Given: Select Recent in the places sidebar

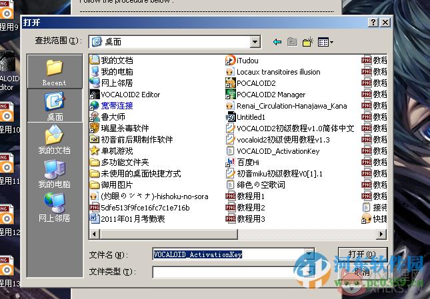Looking at the screenshot, I should [55, 72].
